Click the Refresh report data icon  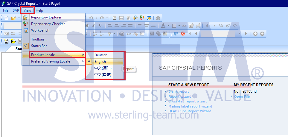pyautogui.click(x=176, y=34)
